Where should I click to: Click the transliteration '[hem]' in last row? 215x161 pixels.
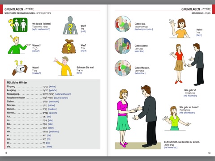coord(49,147)
